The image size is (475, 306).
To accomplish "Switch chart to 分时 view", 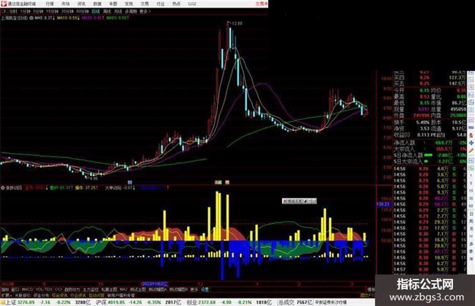I will 13,11.
